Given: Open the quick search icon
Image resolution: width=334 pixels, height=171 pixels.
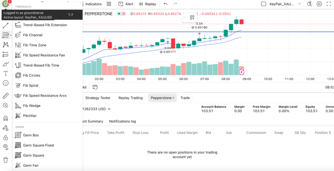Looking at the screenshot, I should 310,4.
